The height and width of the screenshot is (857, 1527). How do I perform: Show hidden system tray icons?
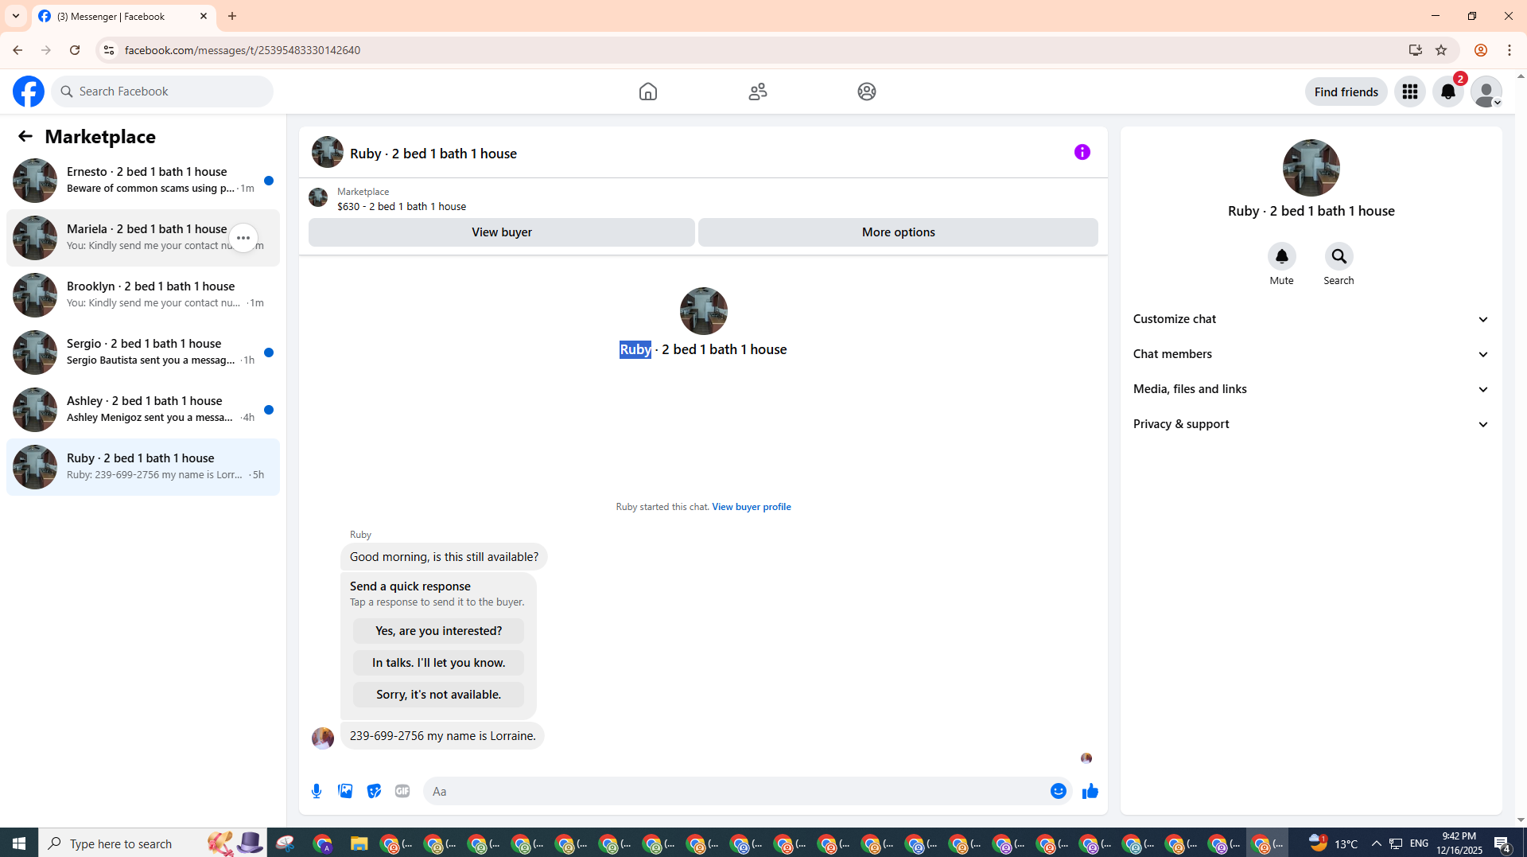click(x=1377, y=843)
